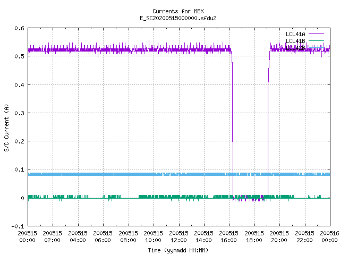Click the green LCL41B legend line sample
Viewport: 340px width, 255px height.
pos(316,40)
